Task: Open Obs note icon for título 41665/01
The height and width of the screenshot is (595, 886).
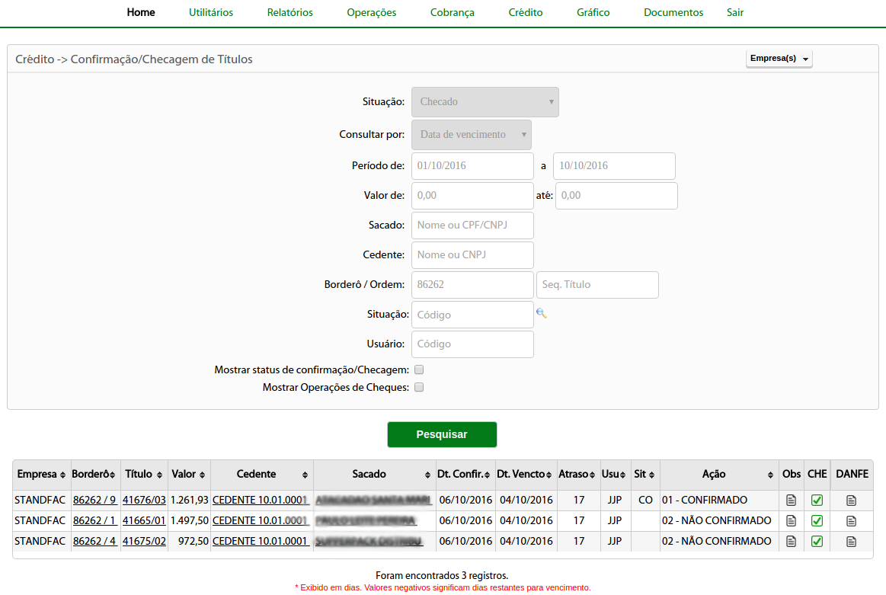Action: pos(791,521)
